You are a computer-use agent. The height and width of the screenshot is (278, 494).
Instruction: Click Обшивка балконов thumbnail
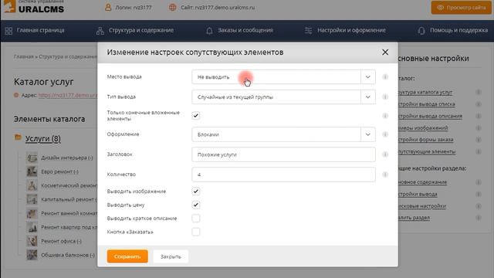32,255
